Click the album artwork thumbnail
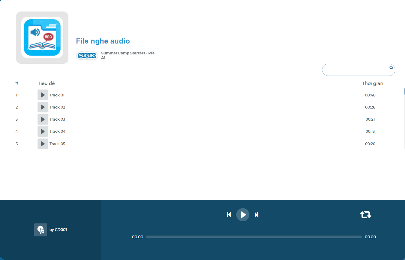 [x=42, y=37]
